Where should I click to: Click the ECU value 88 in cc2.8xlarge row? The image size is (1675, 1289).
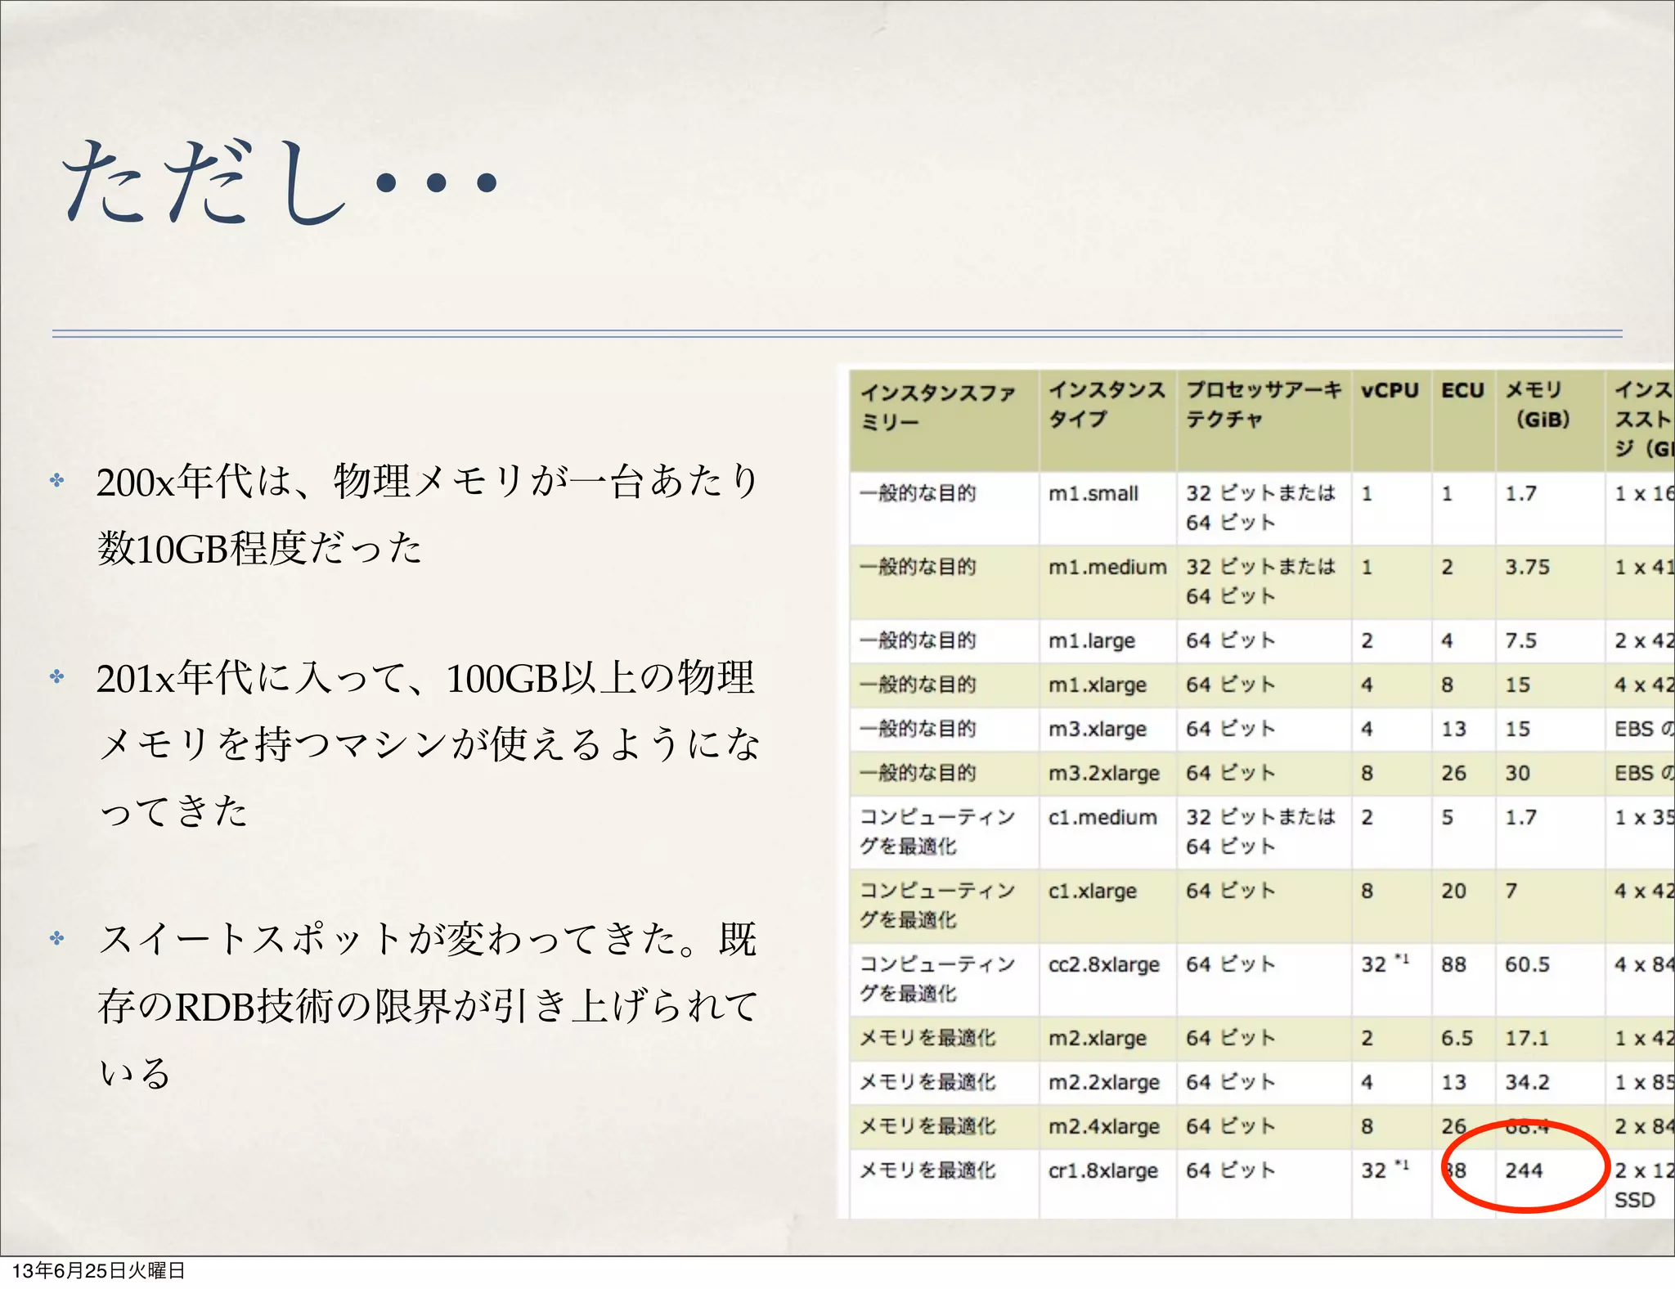1453,964
